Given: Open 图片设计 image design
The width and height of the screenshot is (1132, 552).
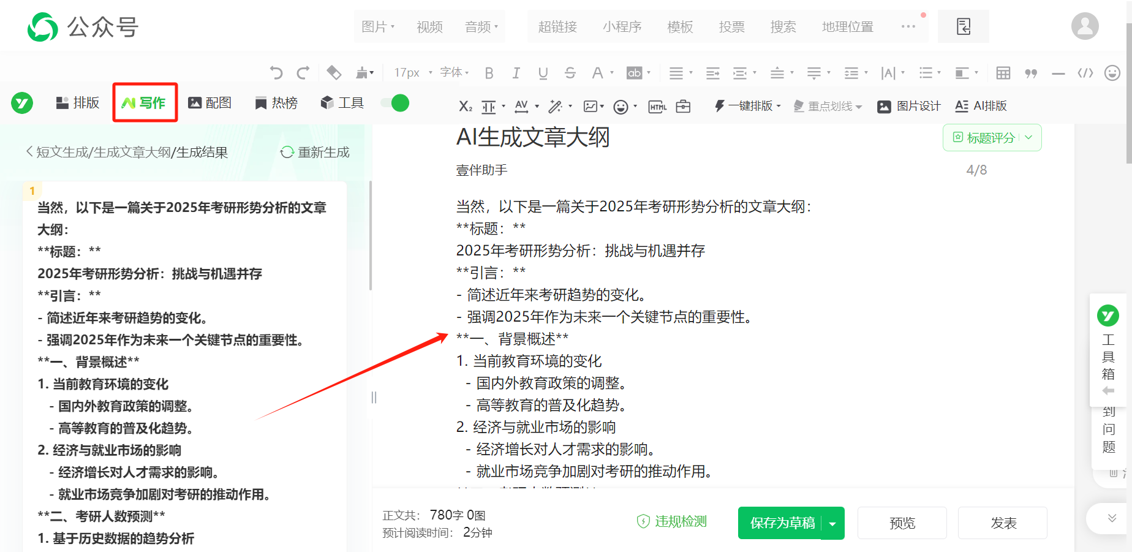Looking at the screenshot, I should 908,106.
